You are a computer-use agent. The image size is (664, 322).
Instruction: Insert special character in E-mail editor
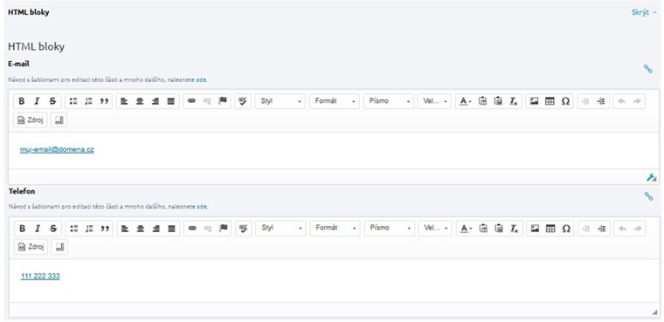[565, 101]
